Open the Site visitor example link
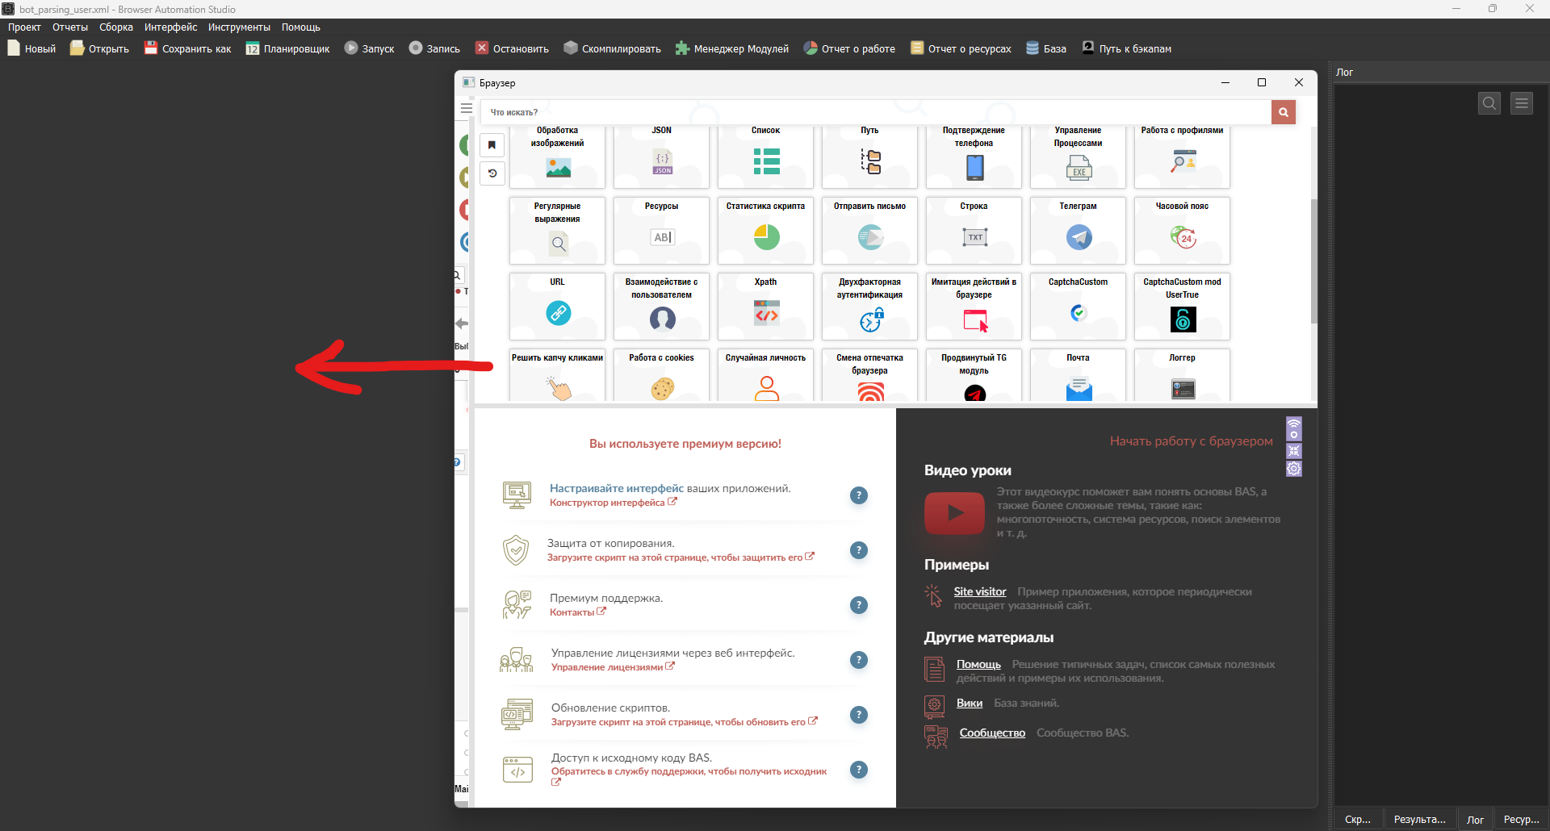This screenshot has width=1550, height=831. coord(979,591)
